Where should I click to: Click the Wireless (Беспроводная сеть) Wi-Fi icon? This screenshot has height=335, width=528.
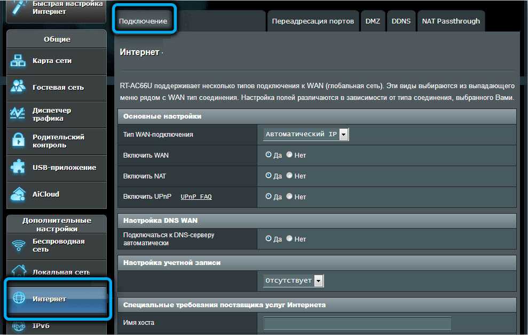[19, 245]
